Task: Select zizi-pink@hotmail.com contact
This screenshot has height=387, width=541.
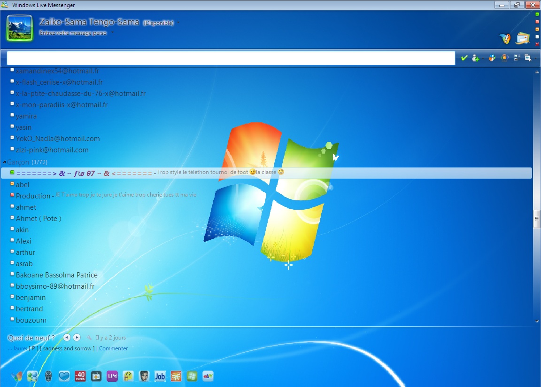Action: 52,150
